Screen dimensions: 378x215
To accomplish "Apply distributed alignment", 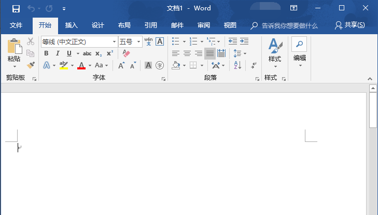I will click(221, 53).
